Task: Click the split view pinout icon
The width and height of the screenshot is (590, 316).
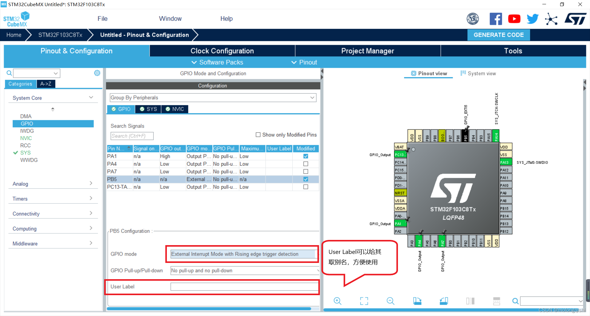Action: (x=470, y=301)
